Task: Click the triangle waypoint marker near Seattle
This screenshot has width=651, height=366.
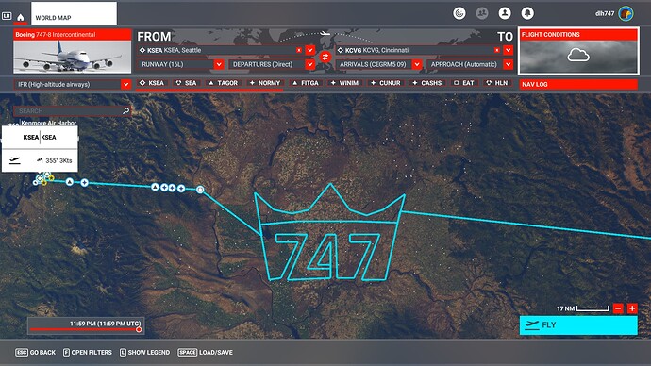Action: point(70,182)
